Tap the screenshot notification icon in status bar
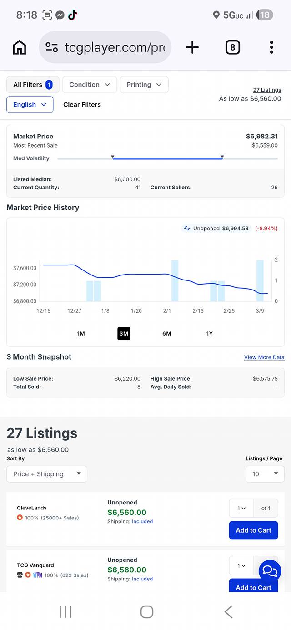Image resolution: width=291 pixels, height=631 pixels. pyautogui.click(x=47, y=15)
